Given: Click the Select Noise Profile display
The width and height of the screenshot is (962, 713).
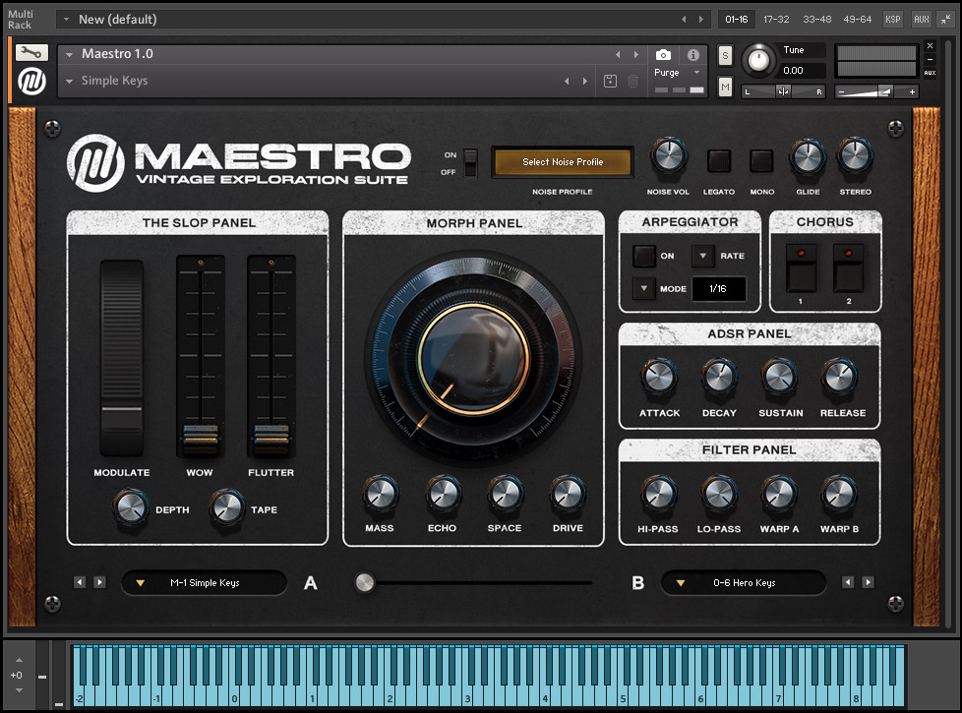Looking at the screenshot, I should click(x=563, y=162).
